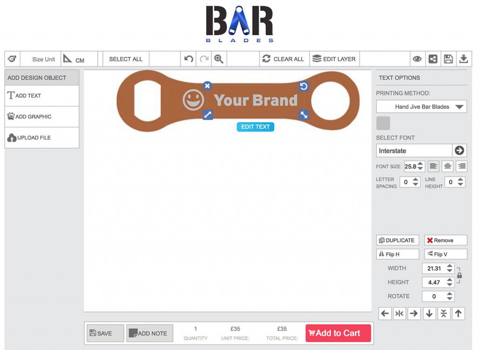Click the Clear All icon
This screenshot has height=350, width=477.
pos(266,59)
